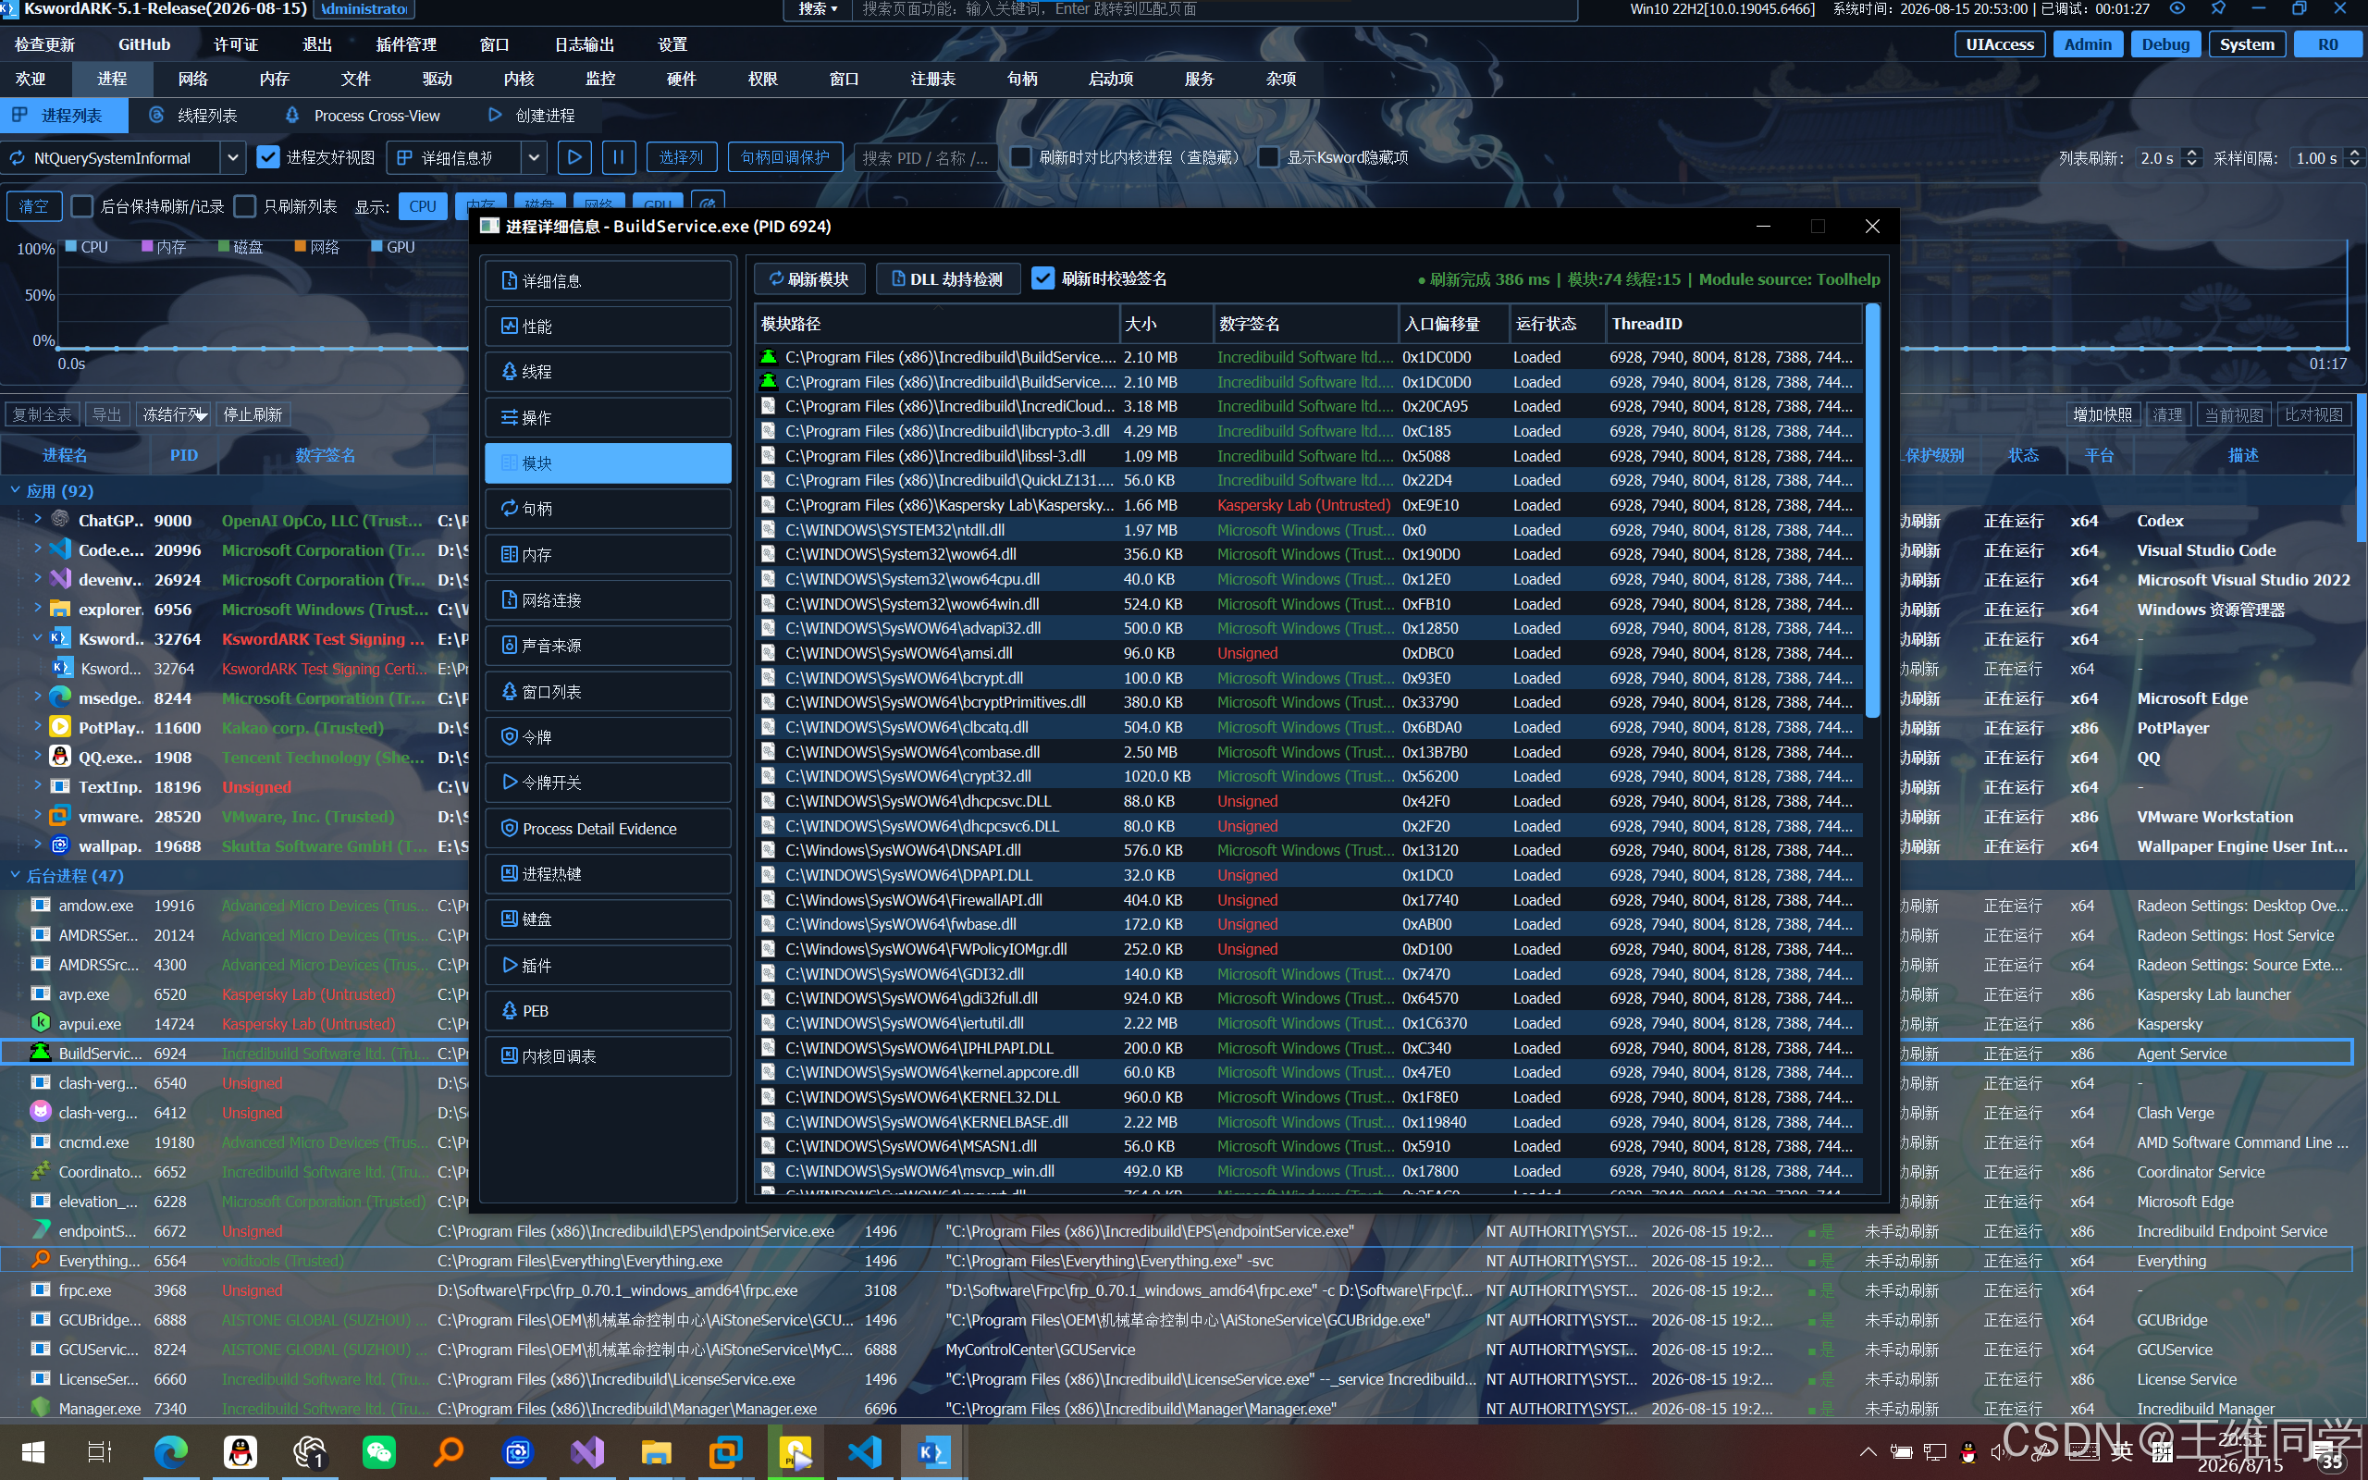2368x1480 pixels.
Task: Open the 搜索 dropdown in the title bar
Action: pyautogui.click(x=818, y=9)
